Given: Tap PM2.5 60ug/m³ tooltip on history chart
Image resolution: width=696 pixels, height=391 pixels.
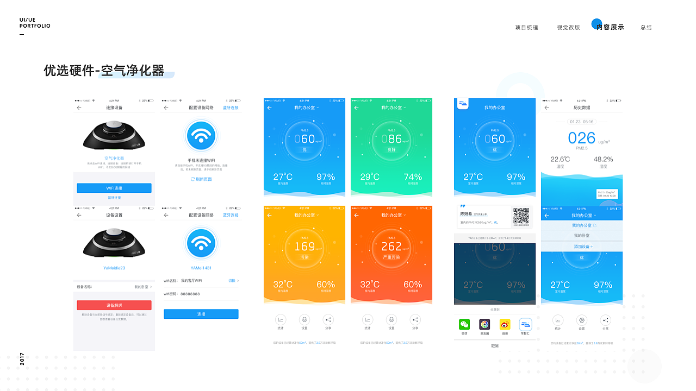Looking at the screenshot, I should 606,194.
